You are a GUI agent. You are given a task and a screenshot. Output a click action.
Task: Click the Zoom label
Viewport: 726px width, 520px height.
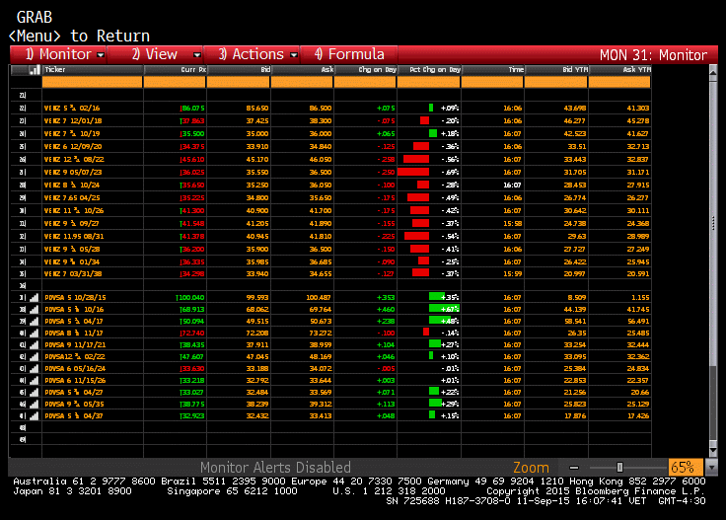coord(531,468)
